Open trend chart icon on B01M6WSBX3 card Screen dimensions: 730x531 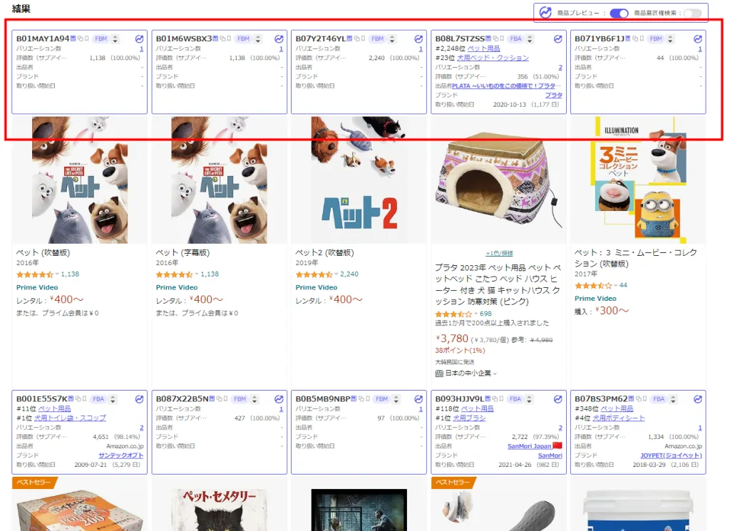click(x=279, y=39)
